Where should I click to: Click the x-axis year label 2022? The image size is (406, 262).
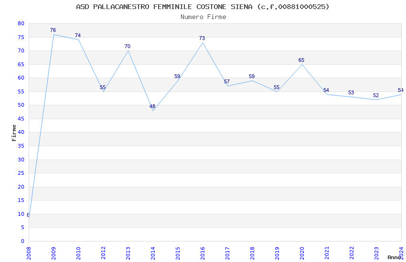pos(352,253)
